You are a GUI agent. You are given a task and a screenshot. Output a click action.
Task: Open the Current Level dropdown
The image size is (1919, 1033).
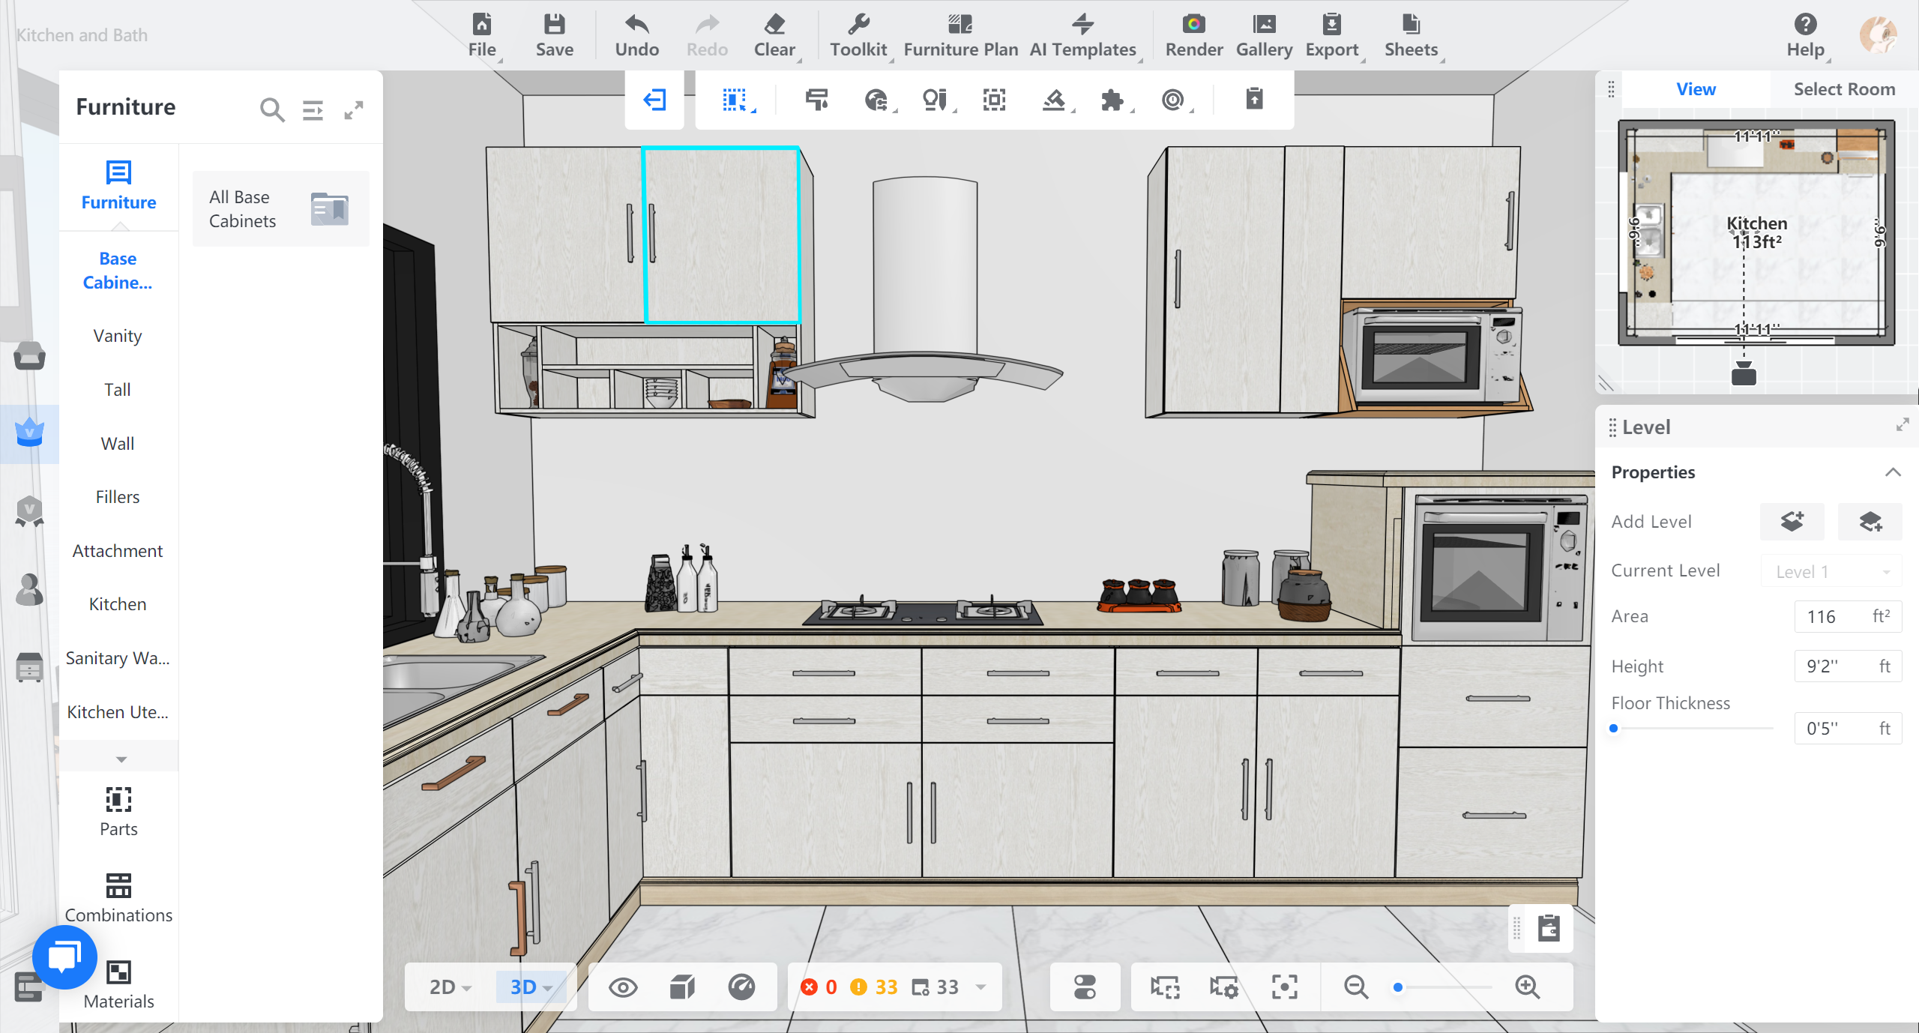(1831, 572)
